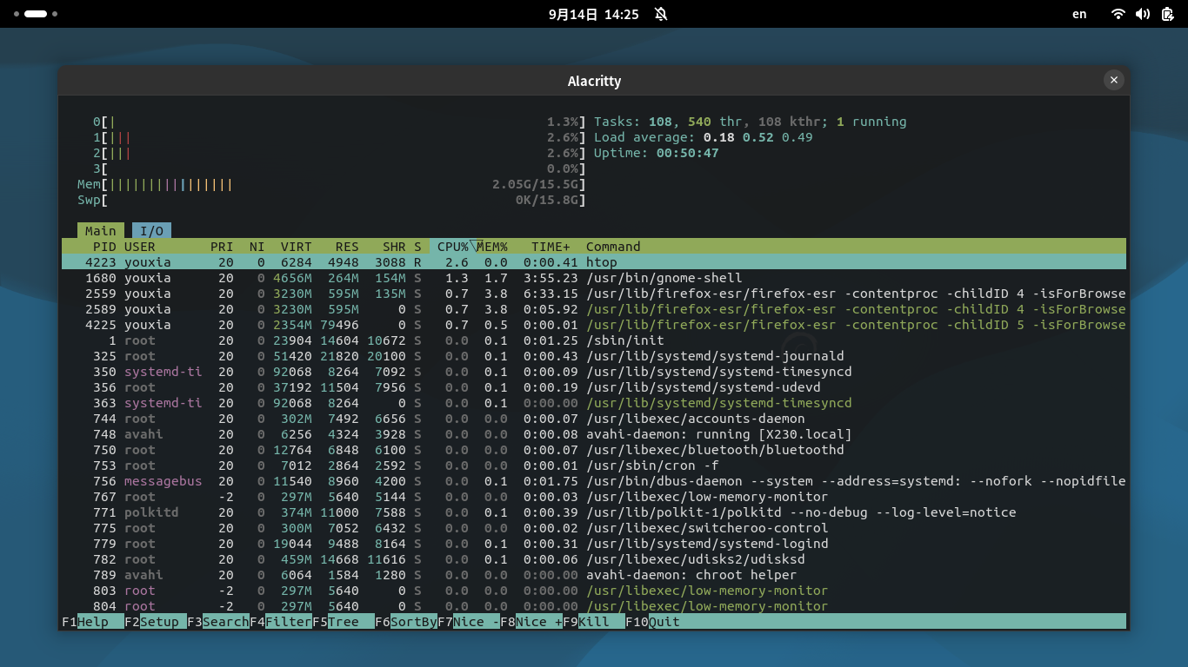Click the Load average line
Viewport: 1188px width, 667px height.
click(704, 137)
